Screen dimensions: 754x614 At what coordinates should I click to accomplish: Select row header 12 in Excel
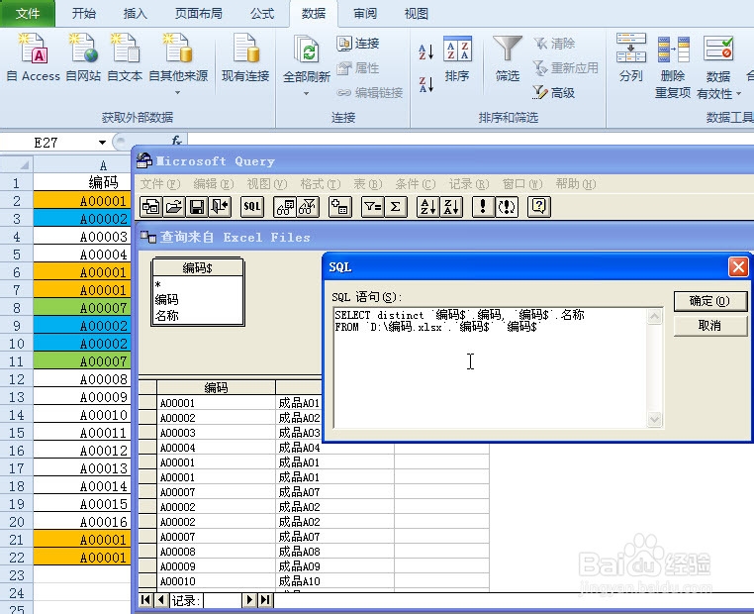pos(17,379)
